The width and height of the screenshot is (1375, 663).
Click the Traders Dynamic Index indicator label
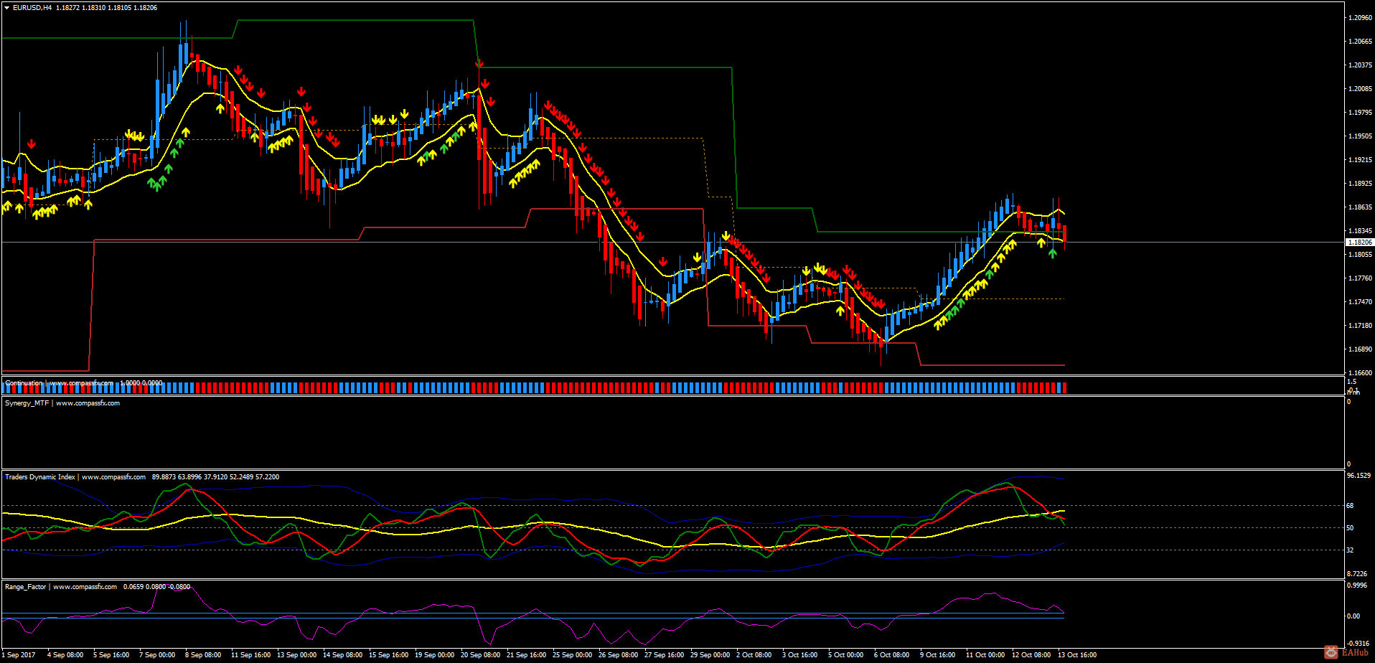point(40,477)
